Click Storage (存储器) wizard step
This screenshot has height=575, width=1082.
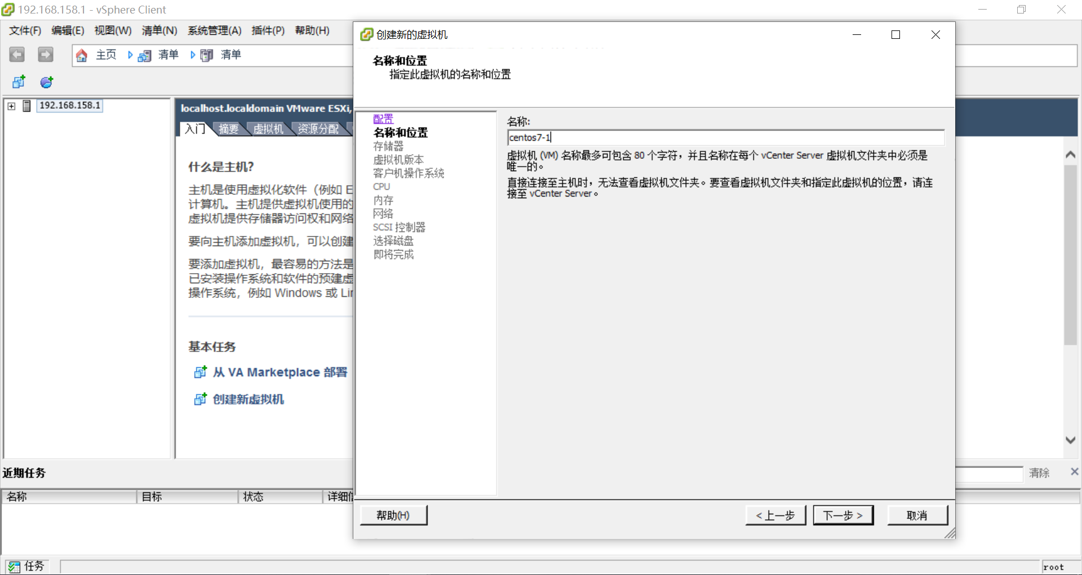pyautogui.click(x=388, y=146)
